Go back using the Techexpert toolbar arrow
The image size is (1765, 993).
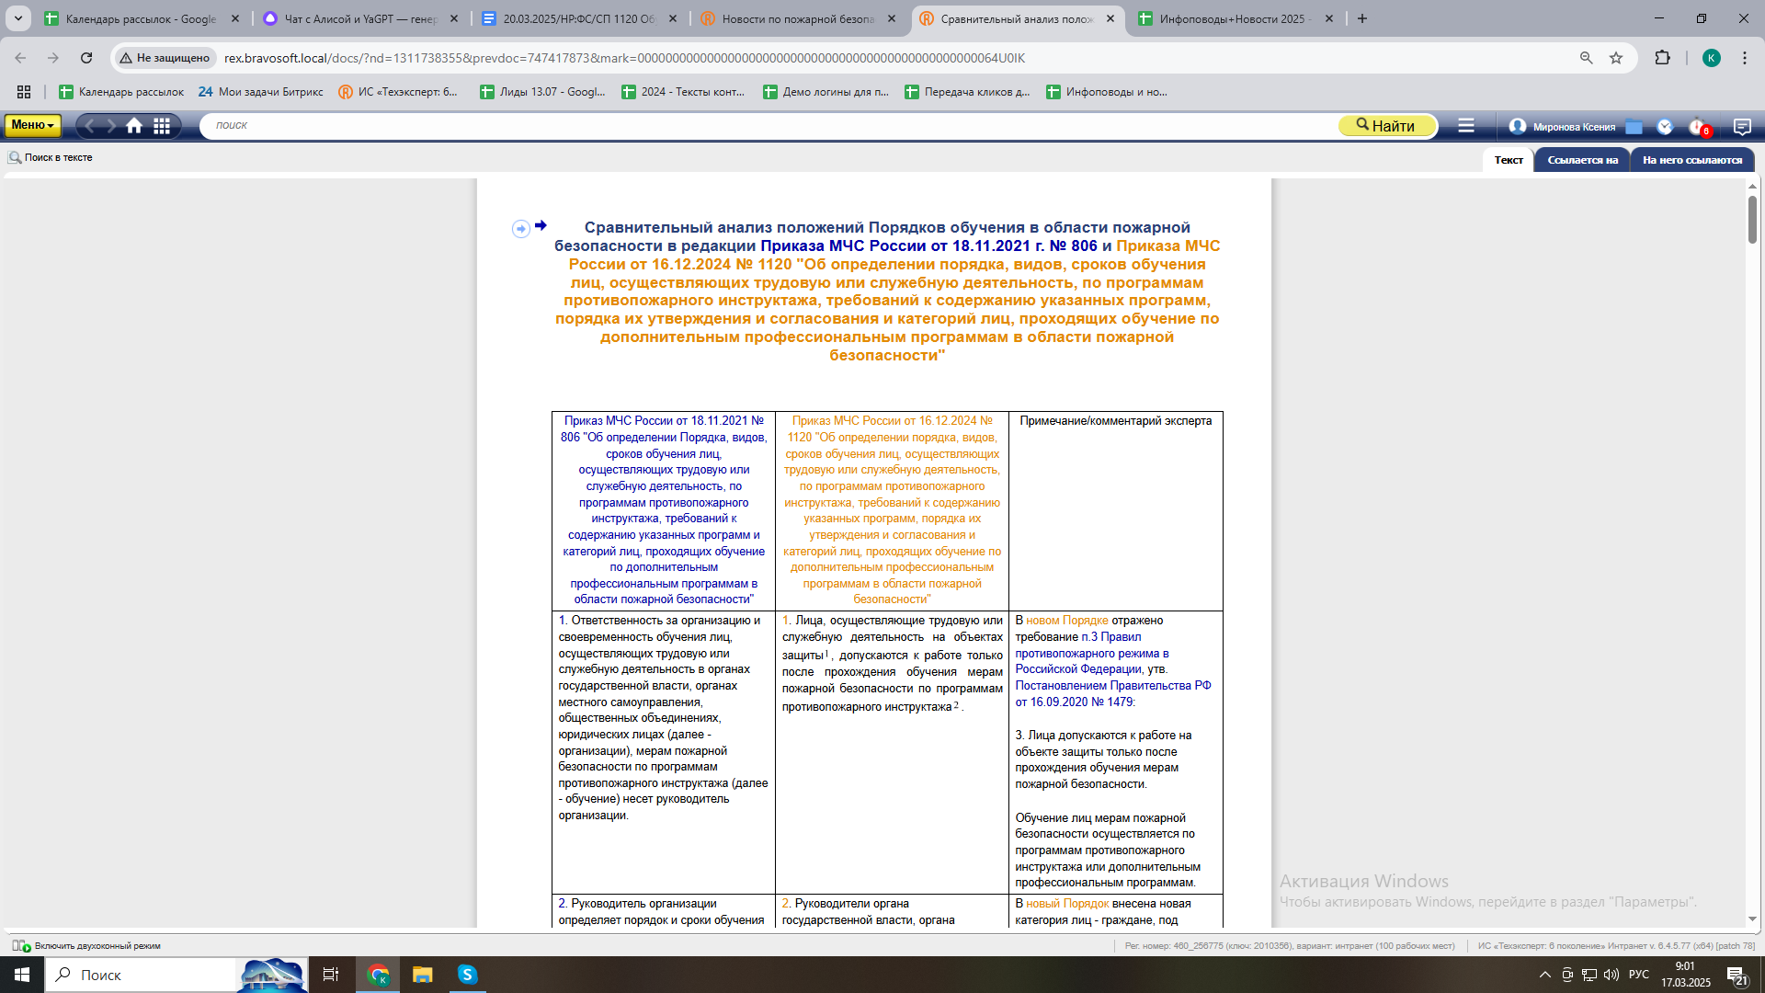pyautogui.click(x=90, y=126)
